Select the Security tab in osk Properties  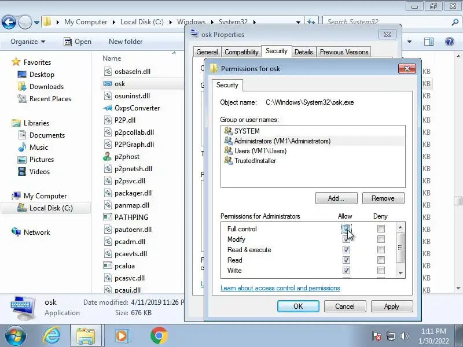click(x=277, y=51)
